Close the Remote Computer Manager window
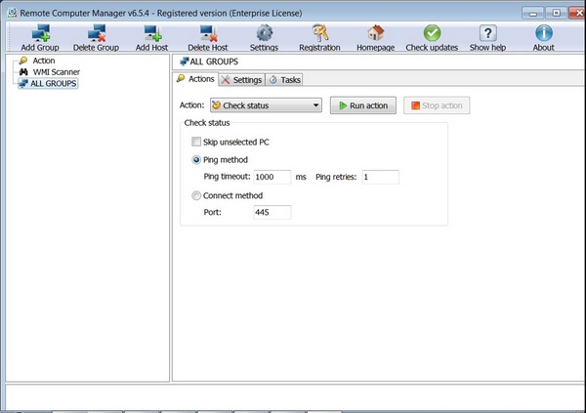This screenshot has height=413, width=586. [577, 13]
